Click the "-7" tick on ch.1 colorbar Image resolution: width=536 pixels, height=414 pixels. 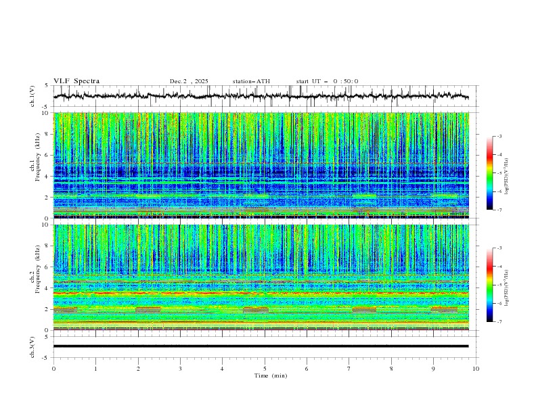coord(499,210)
